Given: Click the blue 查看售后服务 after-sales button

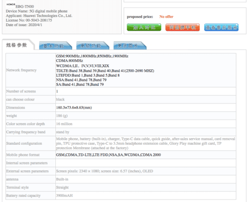Looking at the screenshot, I should (222, 27).
